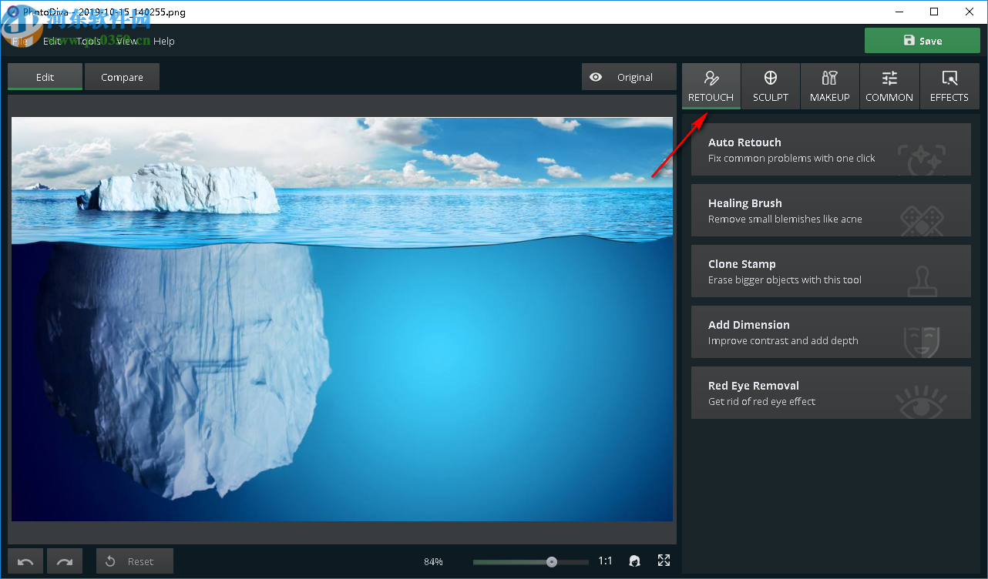Click the undo arrow icon
Viewport: 988px width, 579px height.
tap(25, 561)
